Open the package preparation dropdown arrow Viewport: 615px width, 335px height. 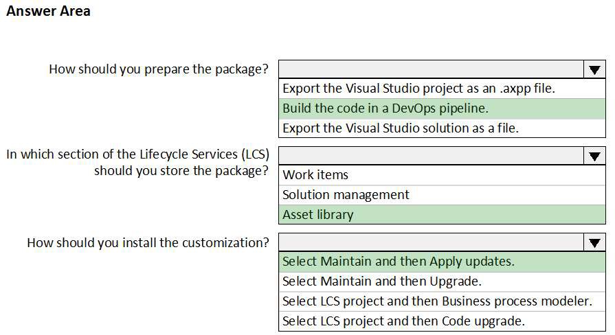[x=594, y=69]
